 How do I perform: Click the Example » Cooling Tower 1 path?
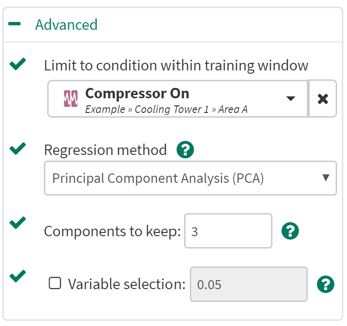(166, 110)
